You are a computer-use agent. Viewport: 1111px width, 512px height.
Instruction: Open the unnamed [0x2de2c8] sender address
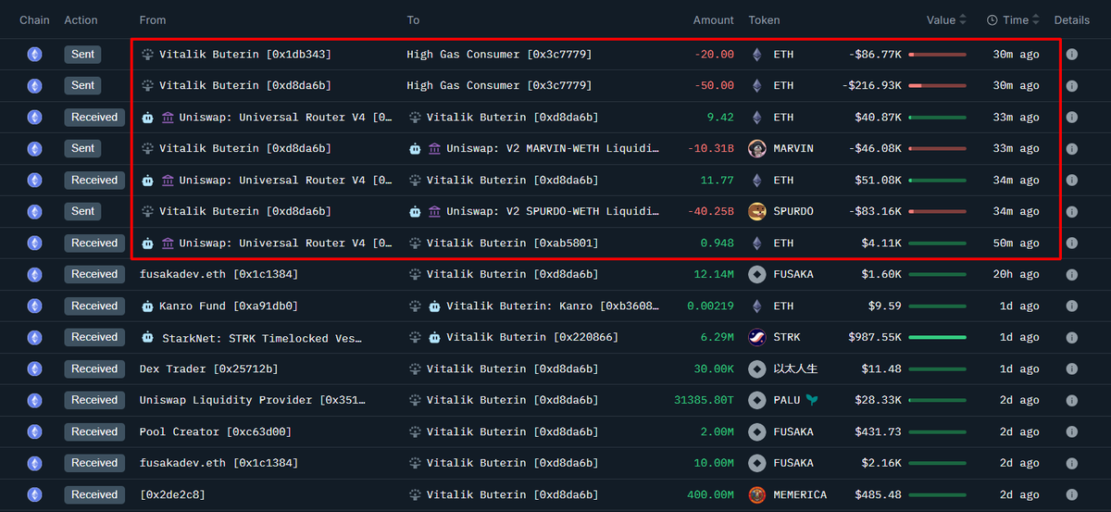(x=172, y=495)
